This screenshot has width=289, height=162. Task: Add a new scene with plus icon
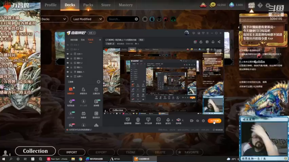(x=100, y=40)
